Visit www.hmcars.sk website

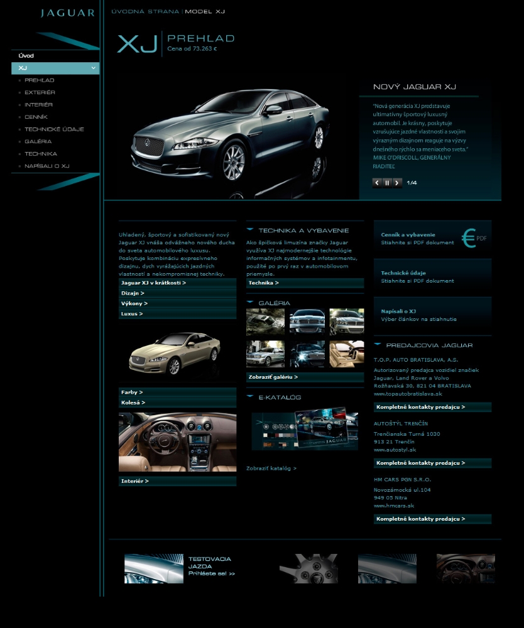pos(394,506)
